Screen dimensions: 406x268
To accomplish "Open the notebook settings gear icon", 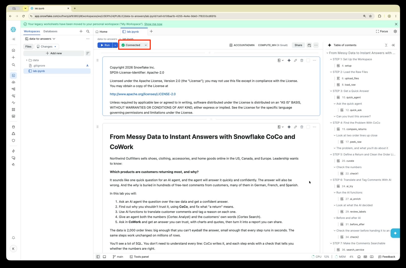I will (x=395, y=31).
